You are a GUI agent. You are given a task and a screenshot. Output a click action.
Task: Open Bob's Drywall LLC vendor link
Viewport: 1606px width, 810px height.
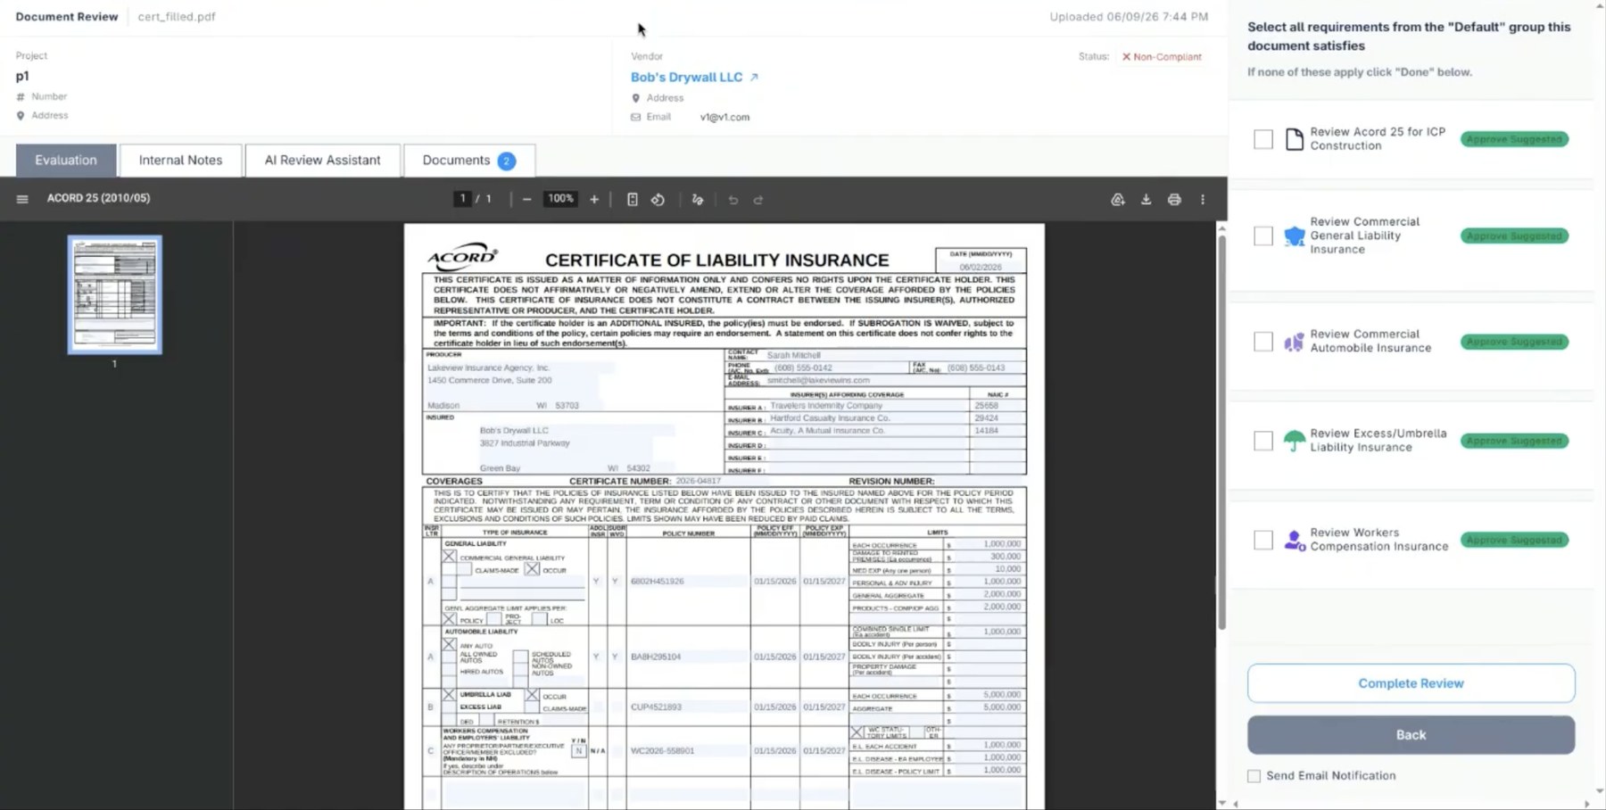[x=686, y=78]
